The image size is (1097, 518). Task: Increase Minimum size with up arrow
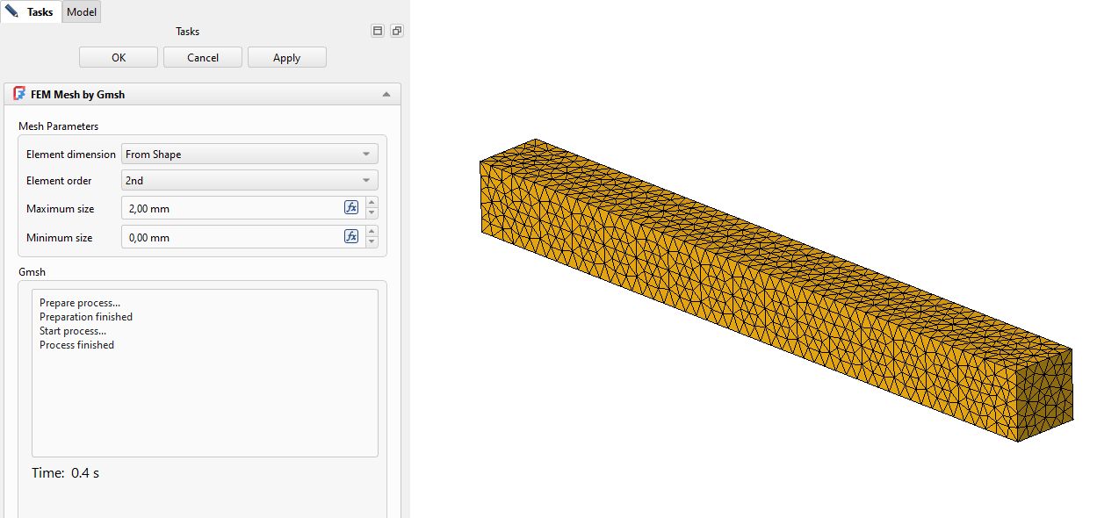tap(372, 232)
